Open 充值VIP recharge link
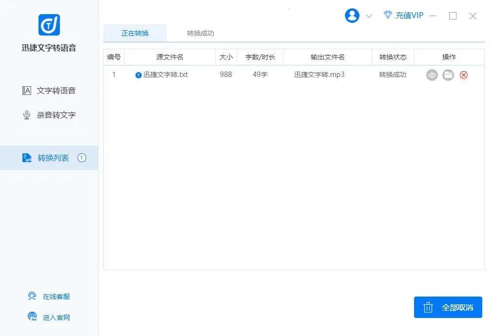The image size is (492, 336). click(409, 16)
